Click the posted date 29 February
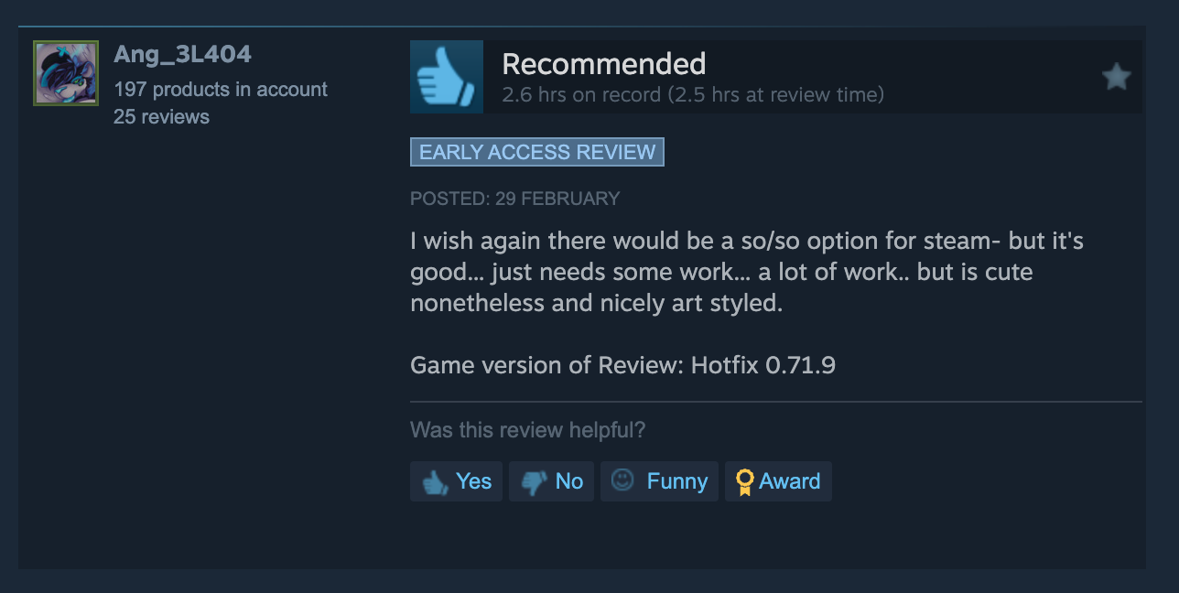 pyautogui.click(x=515, y=199)
